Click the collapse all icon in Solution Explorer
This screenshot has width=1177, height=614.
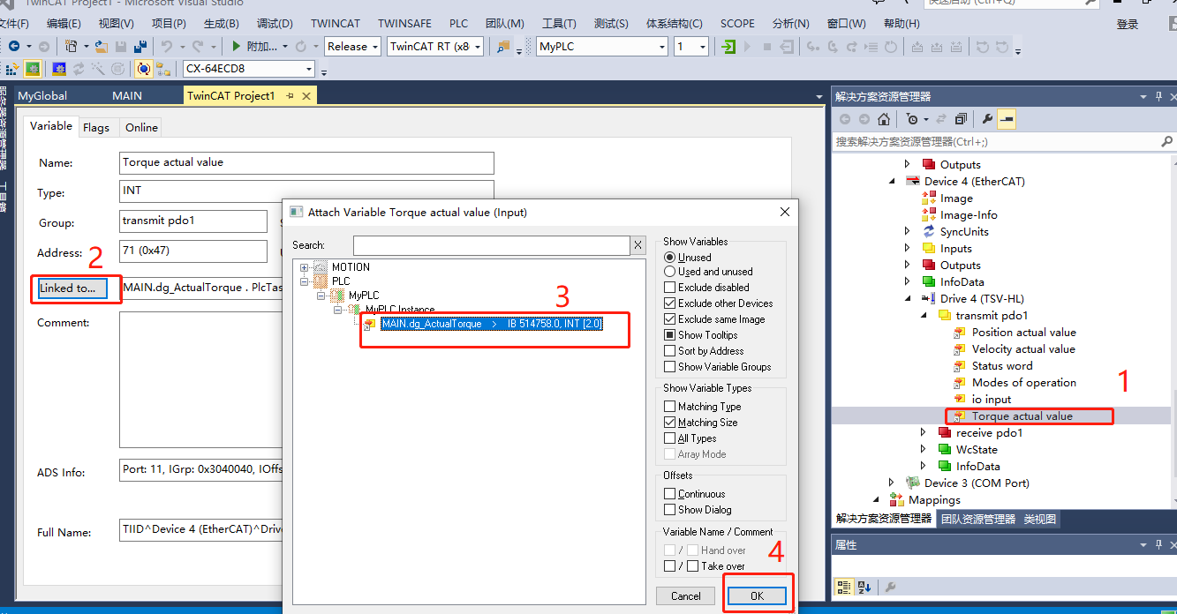961,119
